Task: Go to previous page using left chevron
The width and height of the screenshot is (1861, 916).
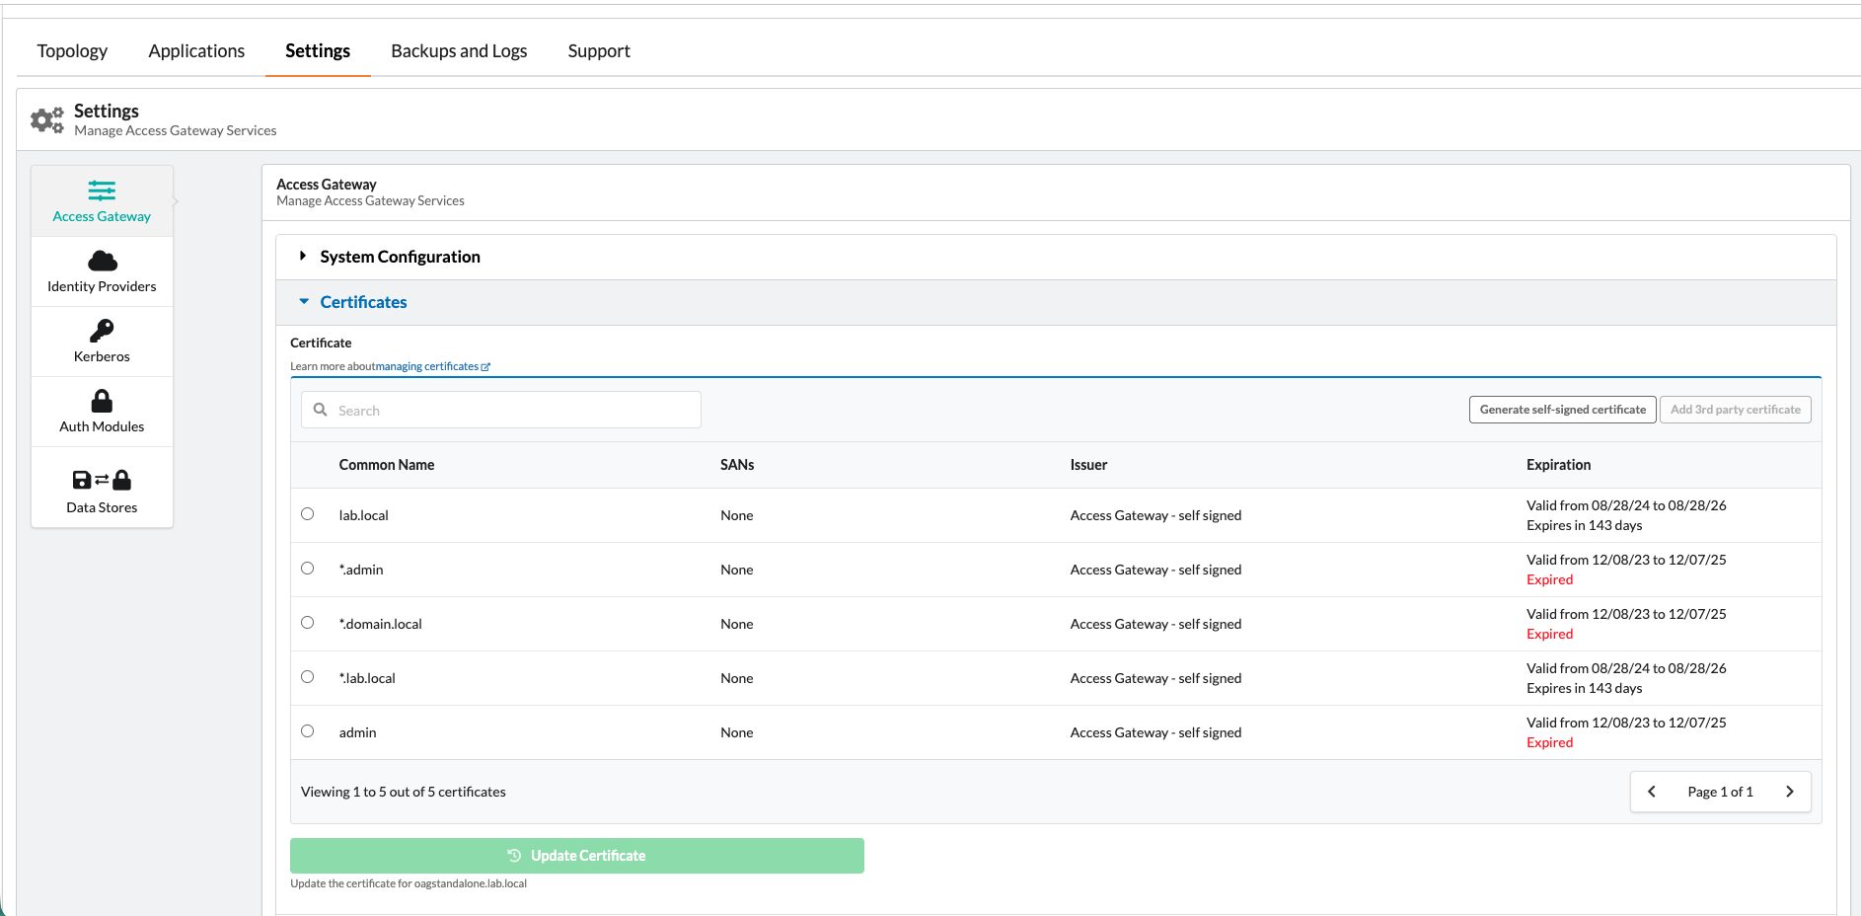Action: [x=1652, y=792]
